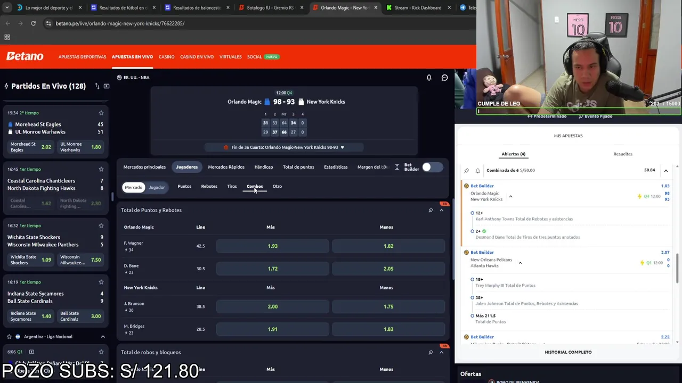The image size is (682, 383).
Task: Pin the Combinada de 6 bet
Action: coord(466,170)
